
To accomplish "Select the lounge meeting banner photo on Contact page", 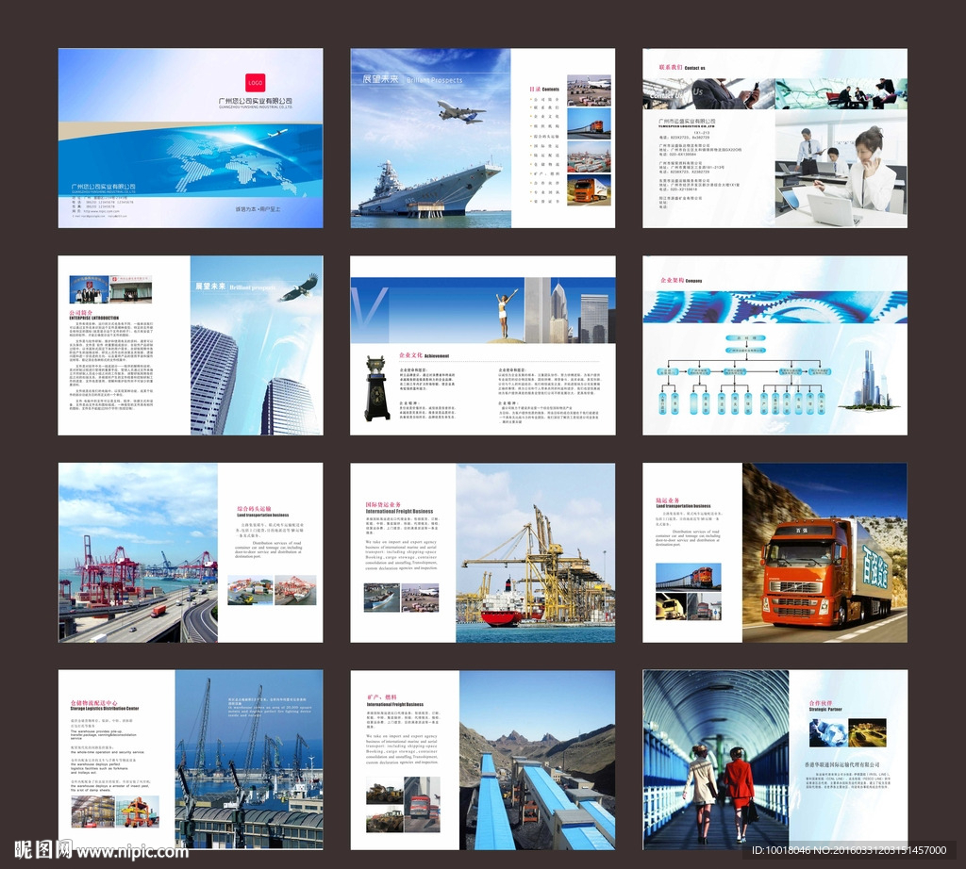I will click(841, 94).
